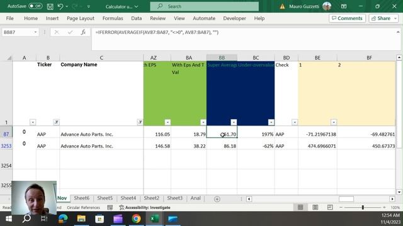Click the Ribbon Display Options icon

tap(344, 6)
